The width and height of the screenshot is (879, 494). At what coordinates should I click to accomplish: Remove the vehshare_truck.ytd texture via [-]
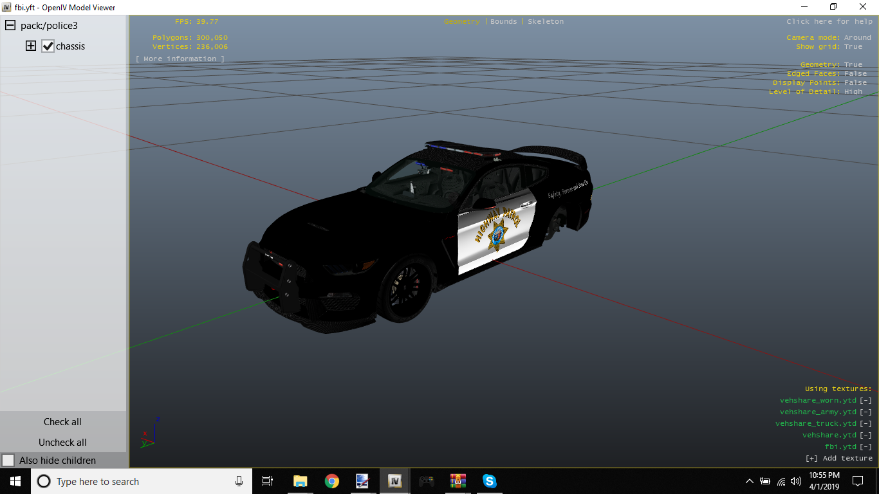pos(865,423)
